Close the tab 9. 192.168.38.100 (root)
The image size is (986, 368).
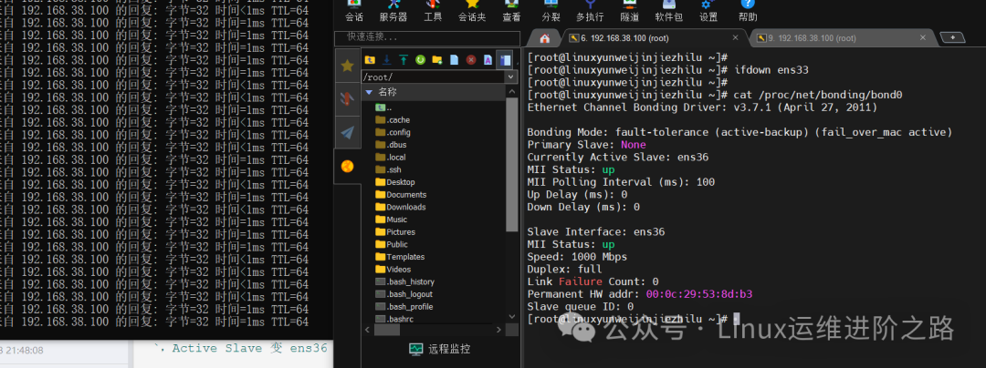922,37
